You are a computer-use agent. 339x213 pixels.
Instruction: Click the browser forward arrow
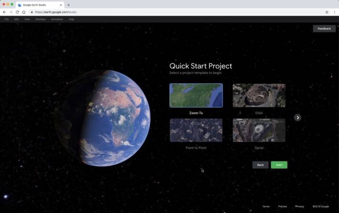tap(11, 12)
